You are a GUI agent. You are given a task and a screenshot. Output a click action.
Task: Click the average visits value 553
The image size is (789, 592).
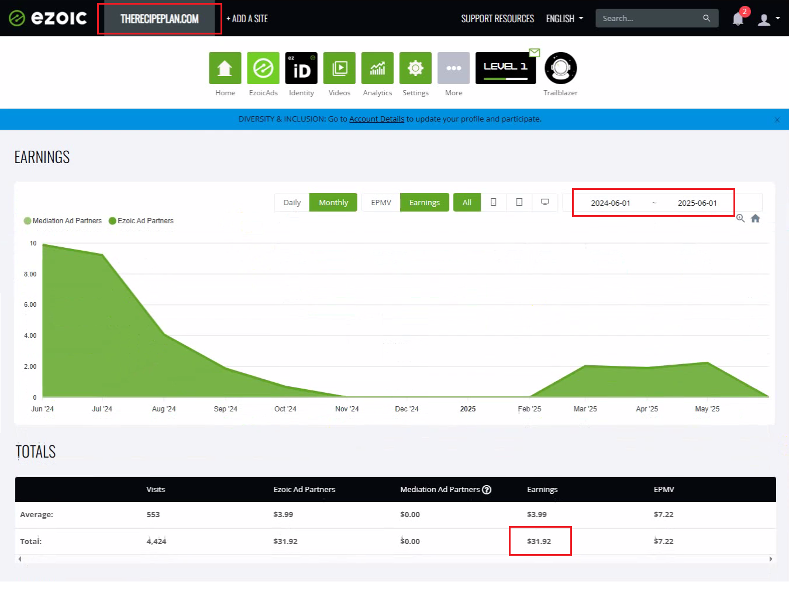(153, 514)
